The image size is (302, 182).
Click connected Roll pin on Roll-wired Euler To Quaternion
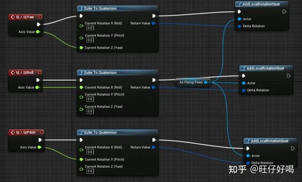pyautogui.click(x=81, y=88)
